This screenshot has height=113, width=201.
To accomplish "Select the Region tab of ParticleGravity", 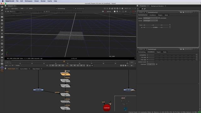I will tap(160, 15).
